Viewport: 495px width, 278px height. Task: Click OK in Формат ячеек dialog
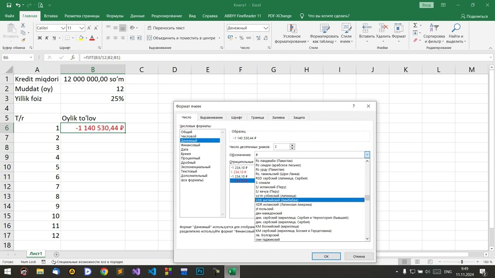(x=326, y=256)
